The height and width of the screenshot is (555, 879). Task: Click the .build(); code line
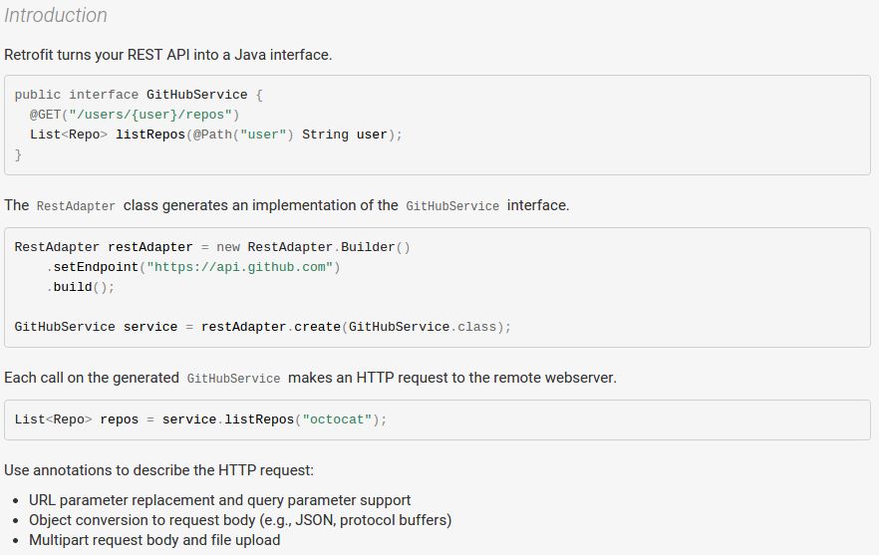(80, 287)
